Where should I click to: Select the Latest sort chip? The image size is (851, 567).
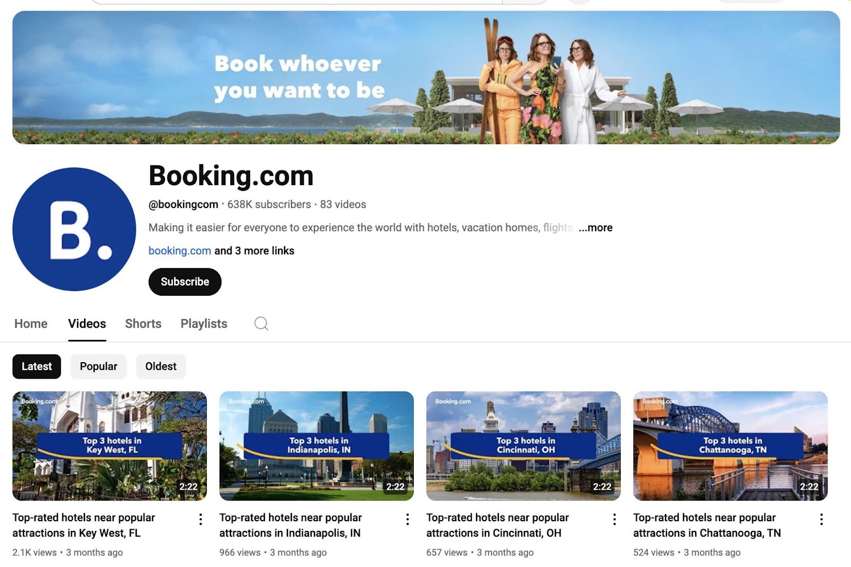pyautogui.click(x=37, y=366)
